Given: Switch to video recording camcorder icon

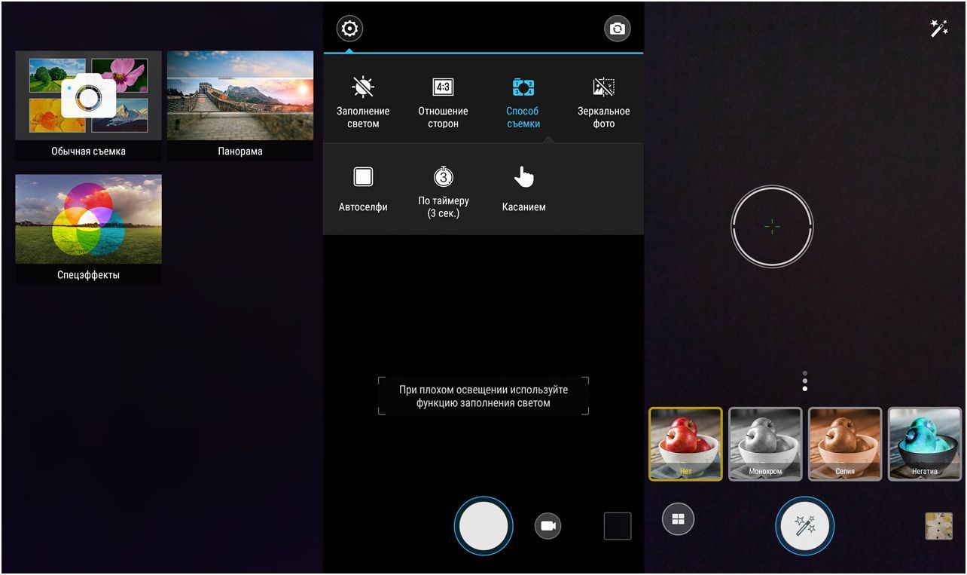Looking at the screenshot, I should (x=548, y=525).
